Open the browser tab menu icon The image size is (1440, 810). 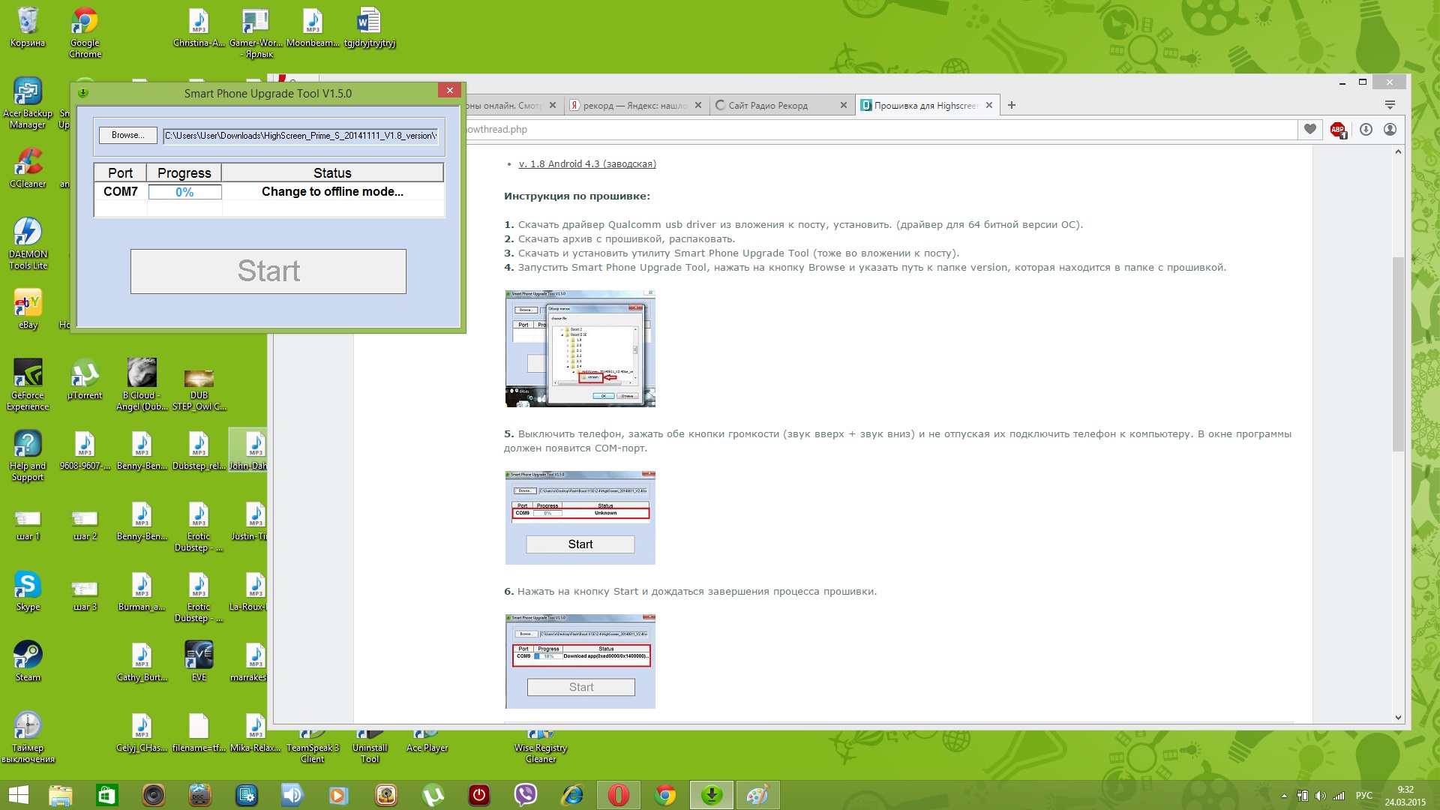[x=1390, y=105]
